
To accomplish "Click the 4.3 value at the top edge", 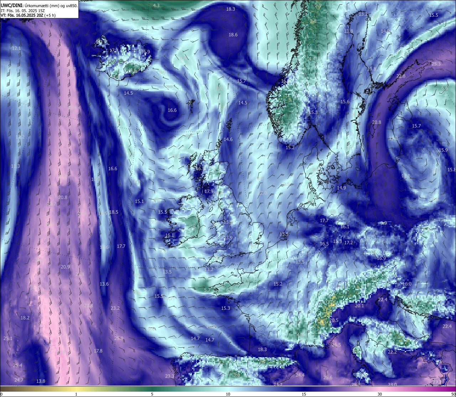I will (156, 5).
